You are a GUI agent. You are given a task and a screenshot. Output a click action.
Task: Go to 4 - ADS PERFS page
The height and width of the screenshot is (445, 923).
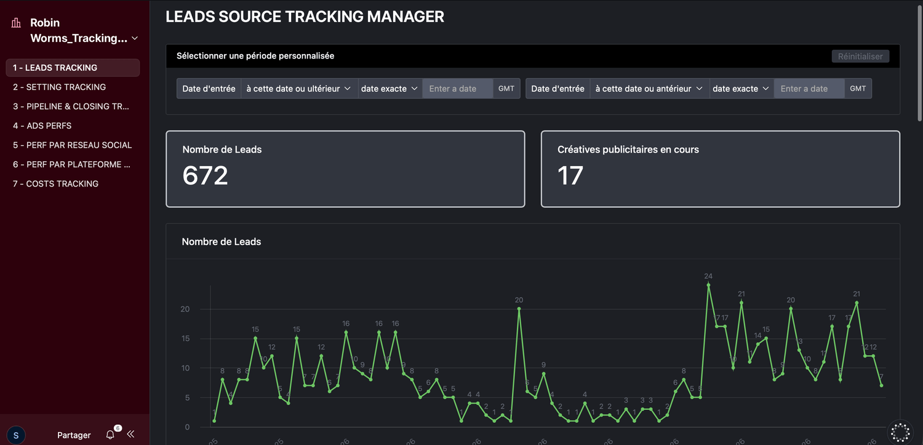42,126
